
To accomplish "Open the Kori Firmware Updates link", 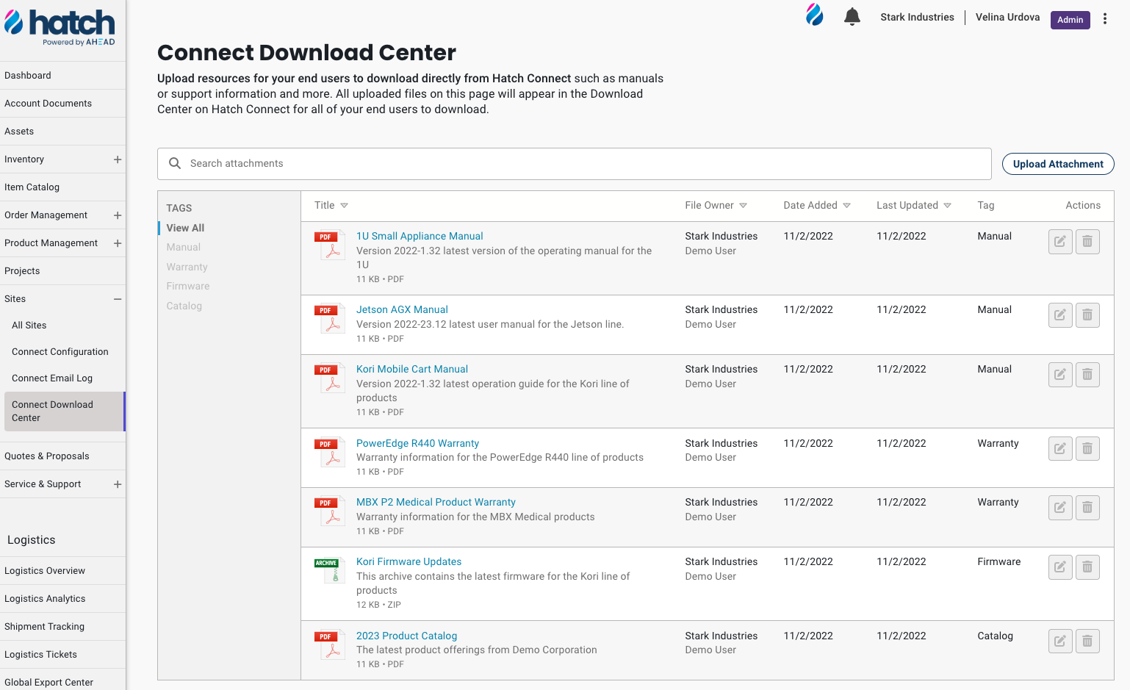I will (409, 561).
